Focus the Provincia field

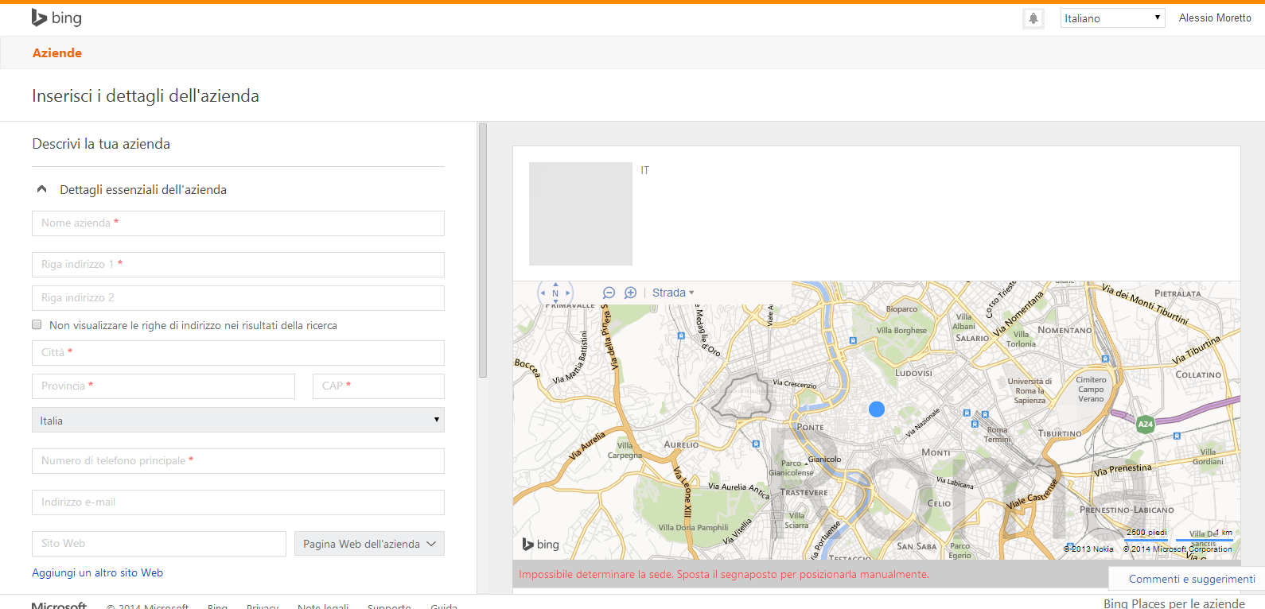(163, 386)
